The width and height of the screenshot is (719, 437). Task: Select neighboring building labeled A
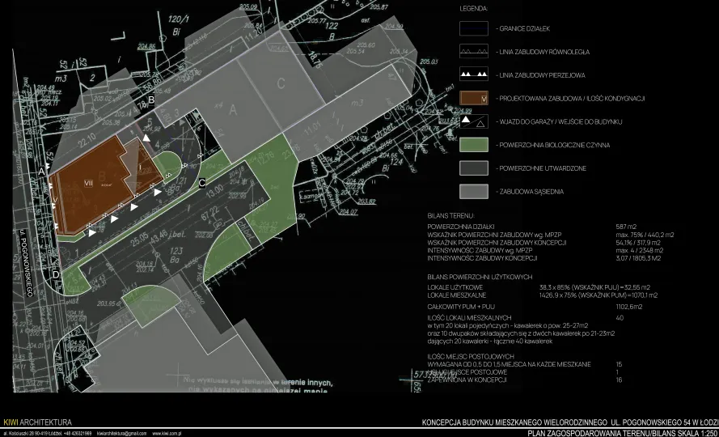[x=231, y=108]
